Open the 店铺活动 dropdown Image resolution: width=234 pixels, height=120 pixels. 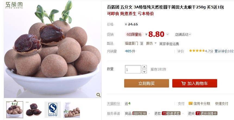(183, 34)
